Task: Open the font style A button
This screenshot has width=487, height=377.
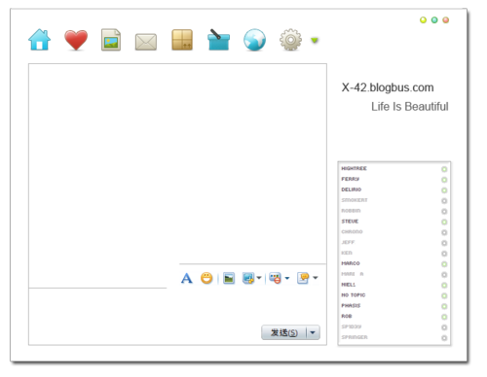Action: point(187,278)
